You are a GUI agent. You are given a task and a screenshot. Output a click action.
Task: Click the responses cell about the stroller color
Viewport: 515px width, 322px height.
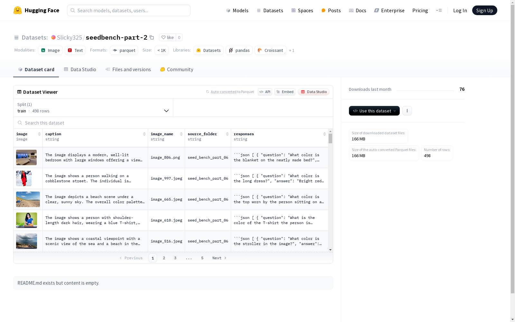(279, 241)
